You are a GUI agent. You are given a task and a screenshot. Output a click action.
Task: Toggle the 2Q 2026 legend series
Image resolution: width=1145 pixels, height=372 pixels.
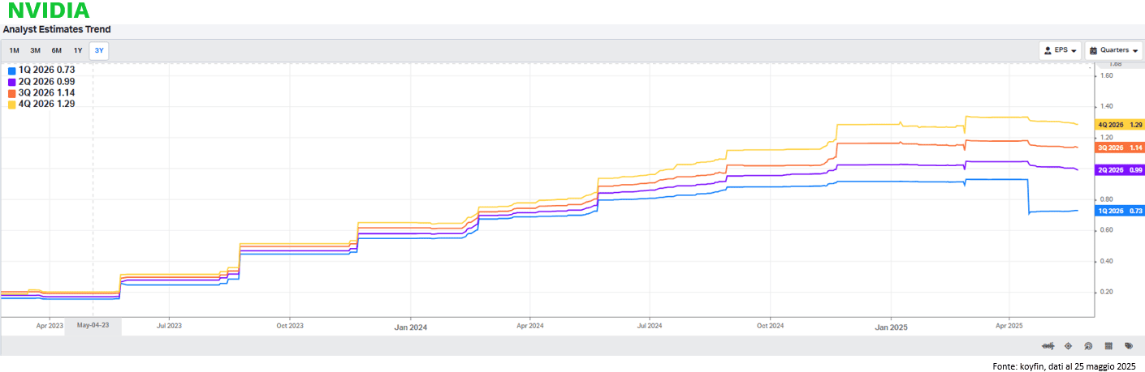(x=46, y=82)
